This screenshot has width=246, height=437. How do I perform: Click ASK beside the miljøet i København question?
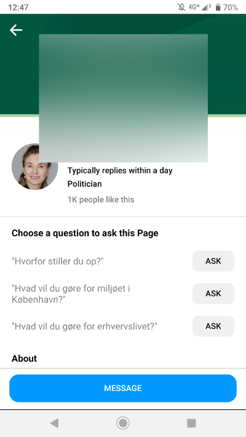[213, 293]
